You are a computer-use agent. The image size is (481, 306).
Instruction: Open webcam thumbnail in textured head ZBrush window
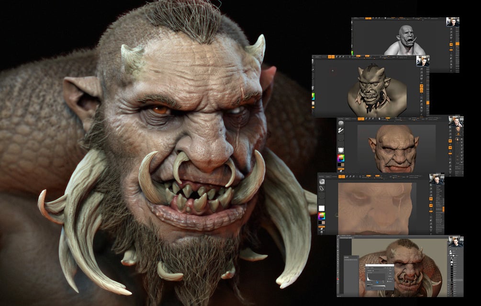tap(456, 121)
